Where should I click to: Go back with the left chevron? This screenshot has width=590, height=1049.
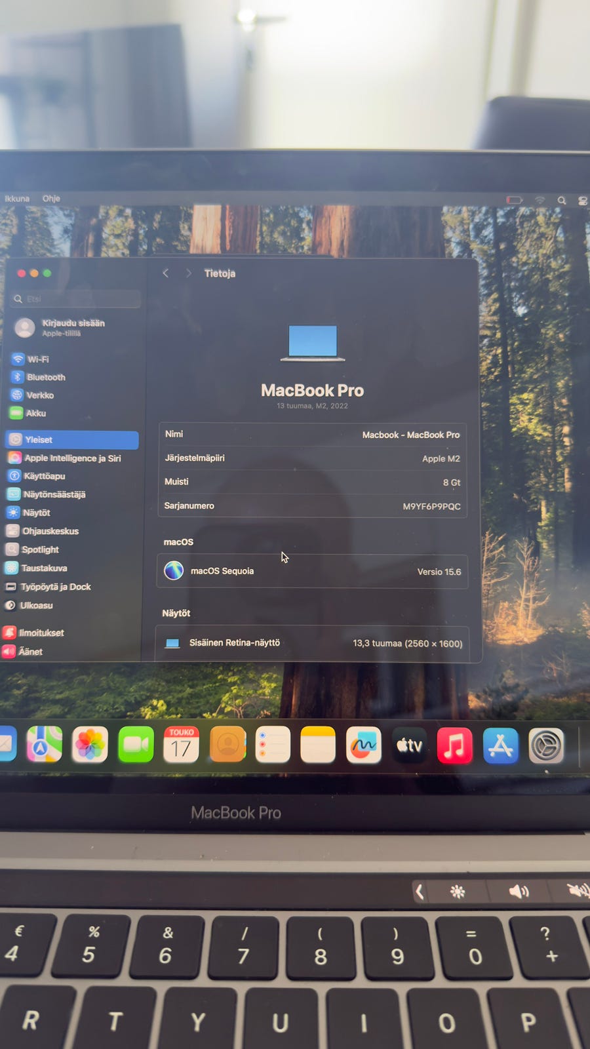[x=166, y=273]
